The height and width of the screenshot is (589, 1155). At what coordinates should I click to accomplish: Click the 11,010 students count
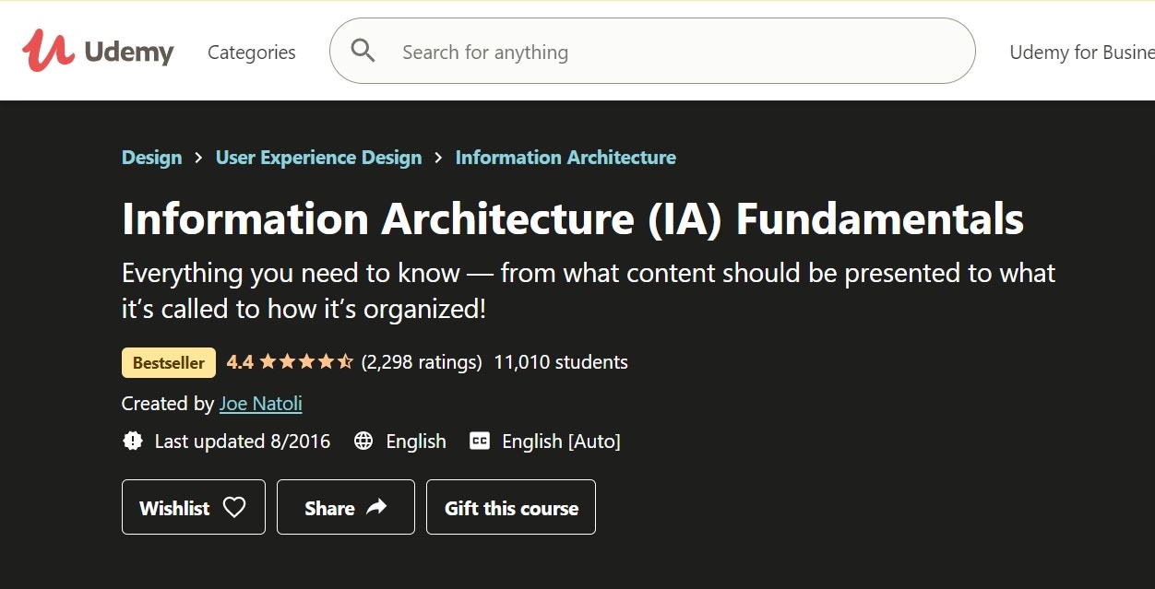561,362
